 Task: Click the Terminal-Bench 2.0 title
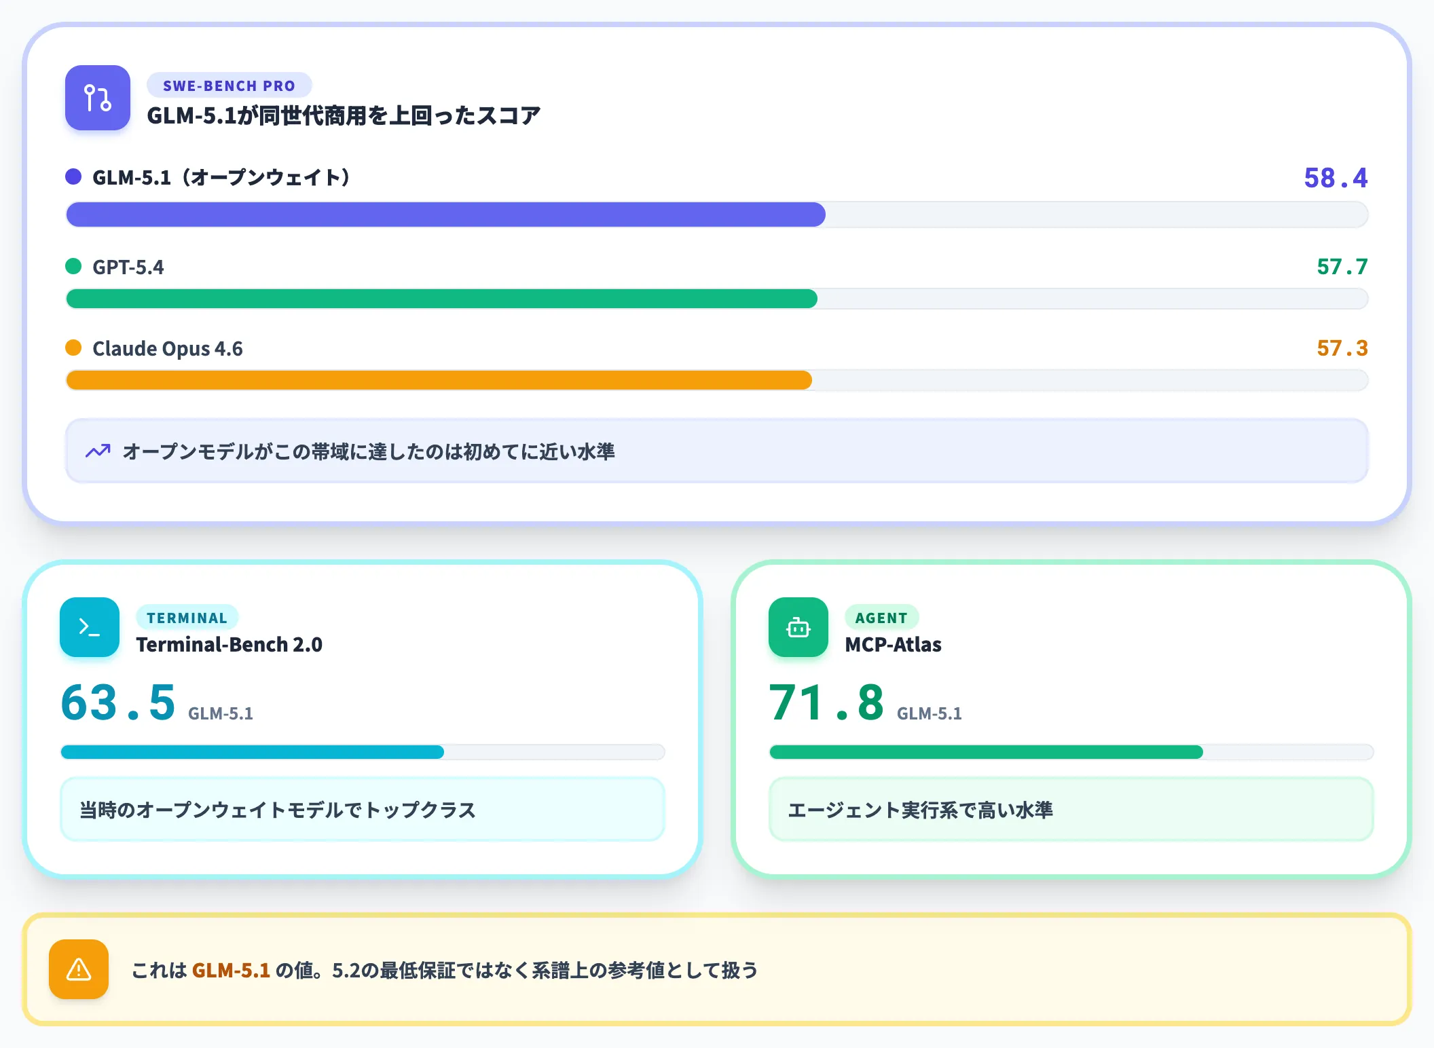229,644
